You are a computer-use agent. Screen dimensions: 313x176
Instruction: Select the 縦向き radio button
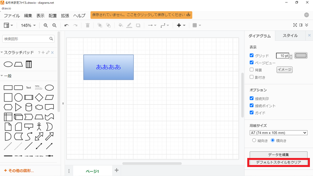point(254,140)
